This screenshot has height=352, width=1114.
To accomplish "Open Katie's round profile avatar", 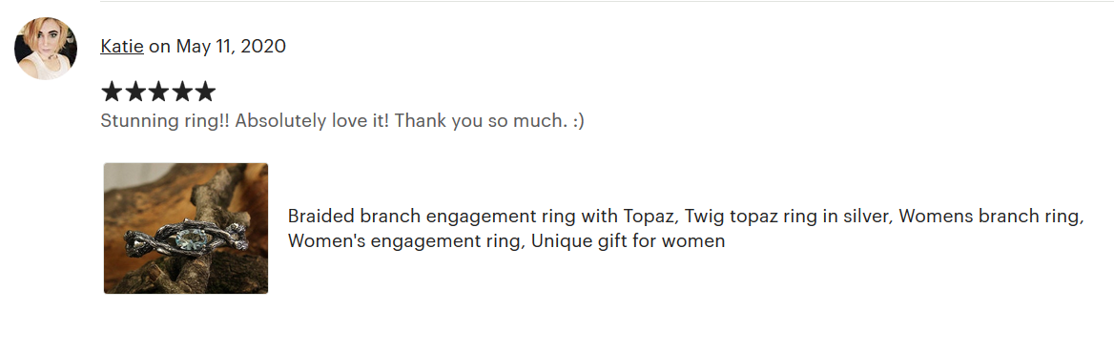I will (46, 49).
